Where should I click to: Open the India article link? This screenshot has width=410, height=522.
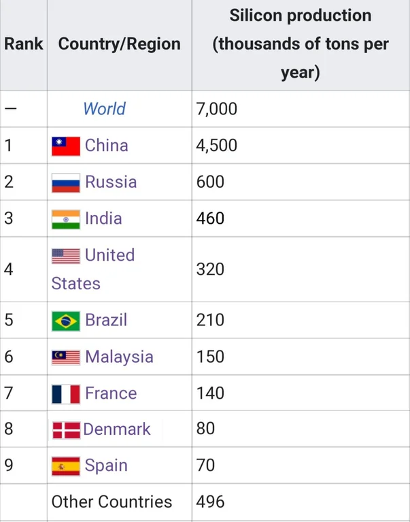(103, 219)
